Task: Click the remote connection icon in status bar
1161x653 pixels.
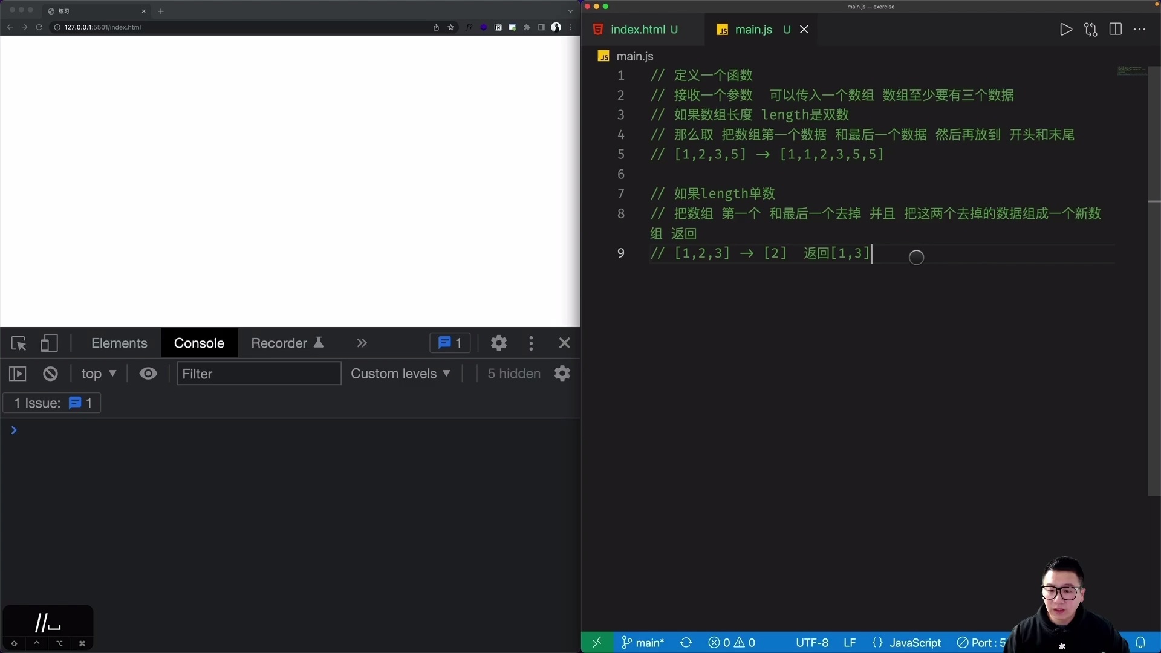Action: tap(596, 643)
